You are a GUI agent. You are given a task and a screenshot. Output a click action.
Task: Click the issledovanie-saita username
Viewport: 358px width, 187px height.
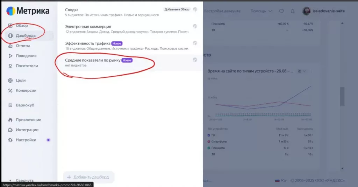(329, 11)
